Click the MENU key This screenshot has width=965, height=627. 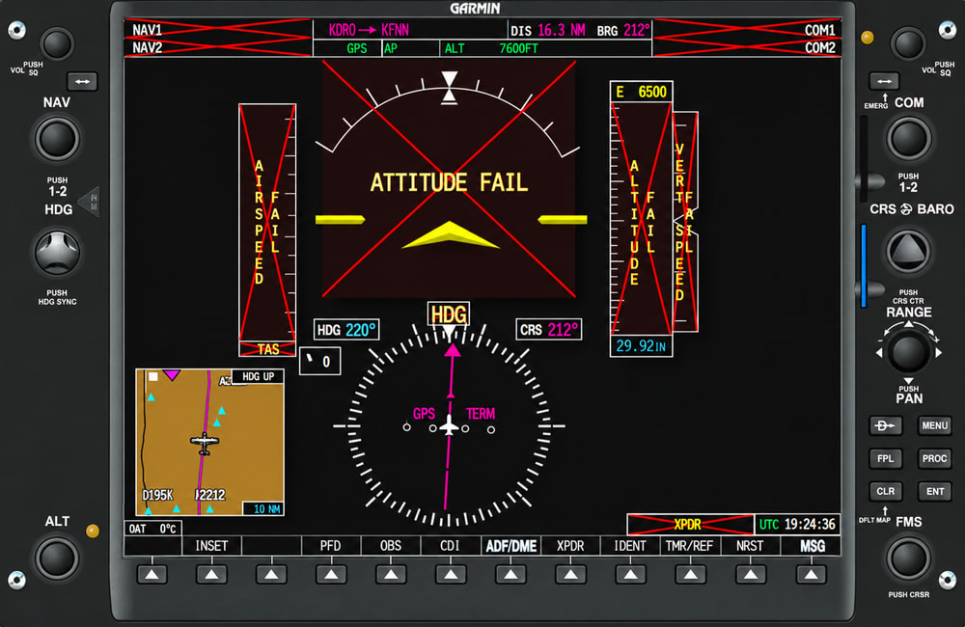point(934,425)
